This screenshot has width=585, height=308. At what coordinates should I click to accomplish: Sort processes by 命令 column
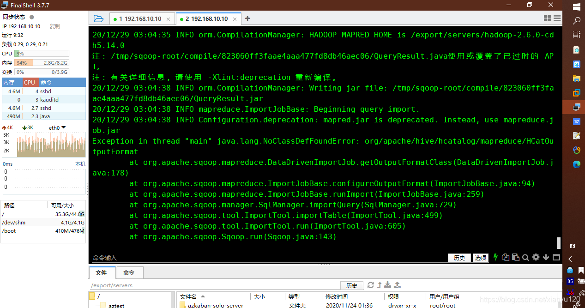click(62, 82)
